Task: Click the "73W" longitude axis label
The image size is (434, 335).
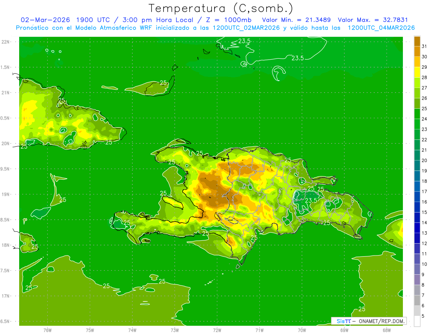Action: tap(175, 330)
